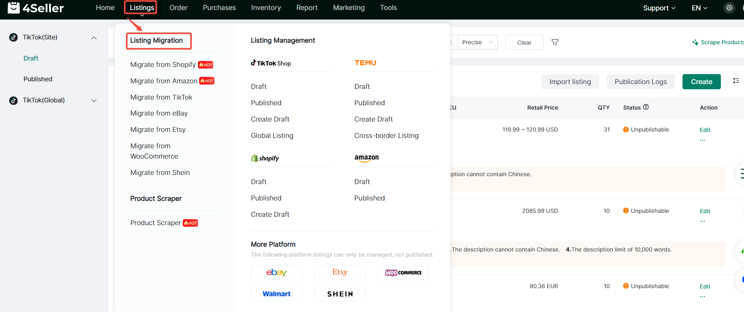Click the Scrape Products sparkle icon
The height and width of the screenshot is (312, 744).
click(x=695, y=42)
